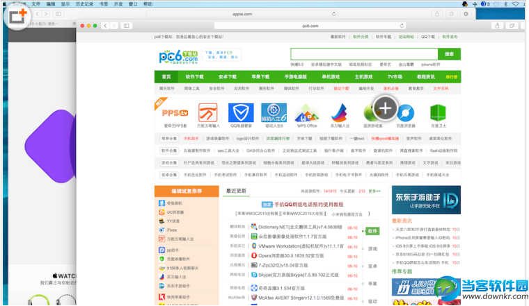This screenshot has height=306, width=529.
Task: Switch recent updates to 安卓
Action: click(372, 266)
